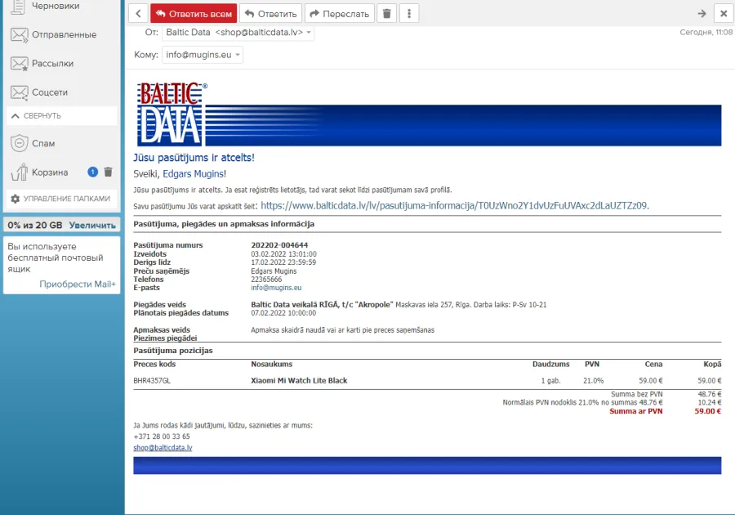Click the Telefons value 22365666
735x515 pixels.
266,280
